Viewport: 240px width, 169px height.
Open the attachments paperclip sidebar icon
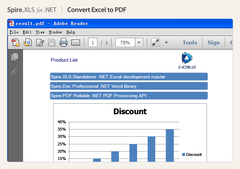pyautogui.click(x=15, y=72)
